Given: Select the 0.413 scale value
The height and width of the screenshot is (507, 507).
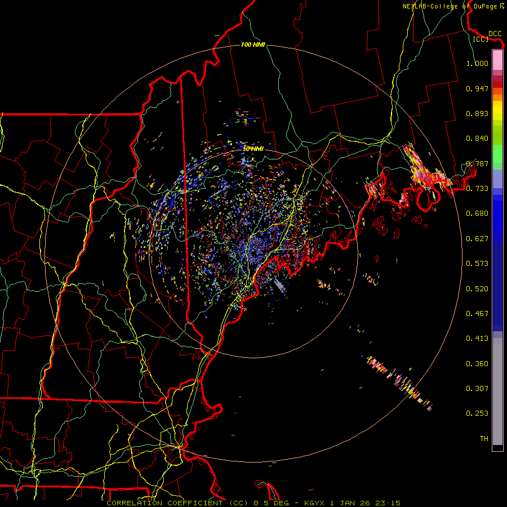Looking at the screenshot, I should [x=477, y=339].
